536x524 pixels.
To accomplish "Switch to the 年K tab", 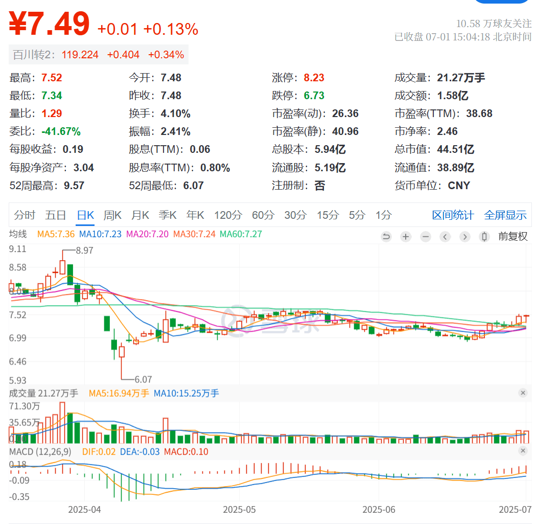I will tap(195, 215).
